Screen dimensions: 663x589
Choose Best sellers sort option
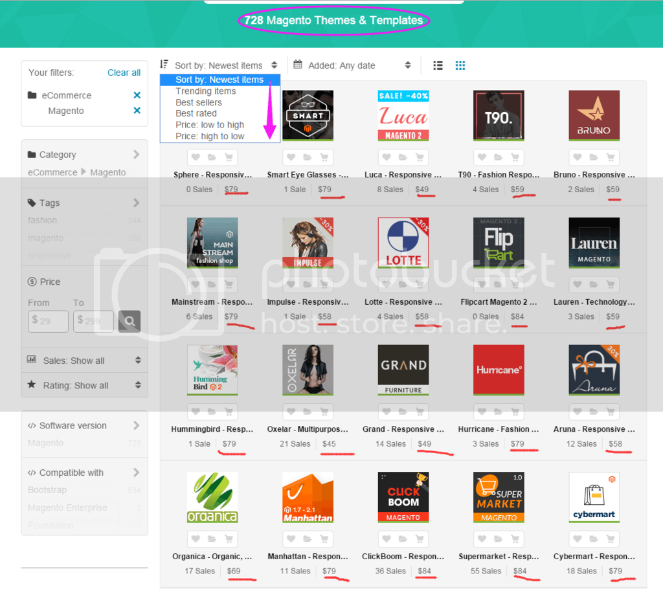coord(199,102)
